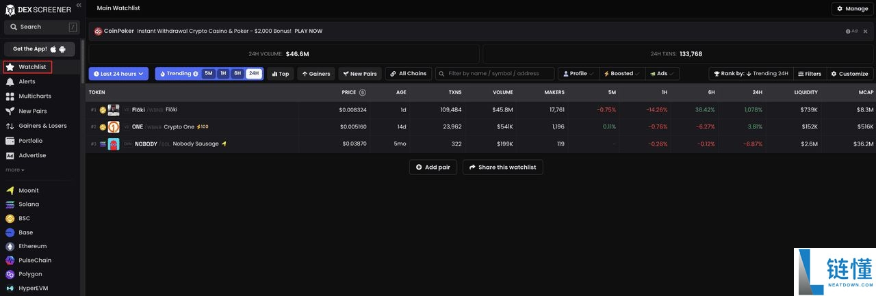Open the Customize settings button
Viewport: 876px width, 296px height.
click(849, 74)
